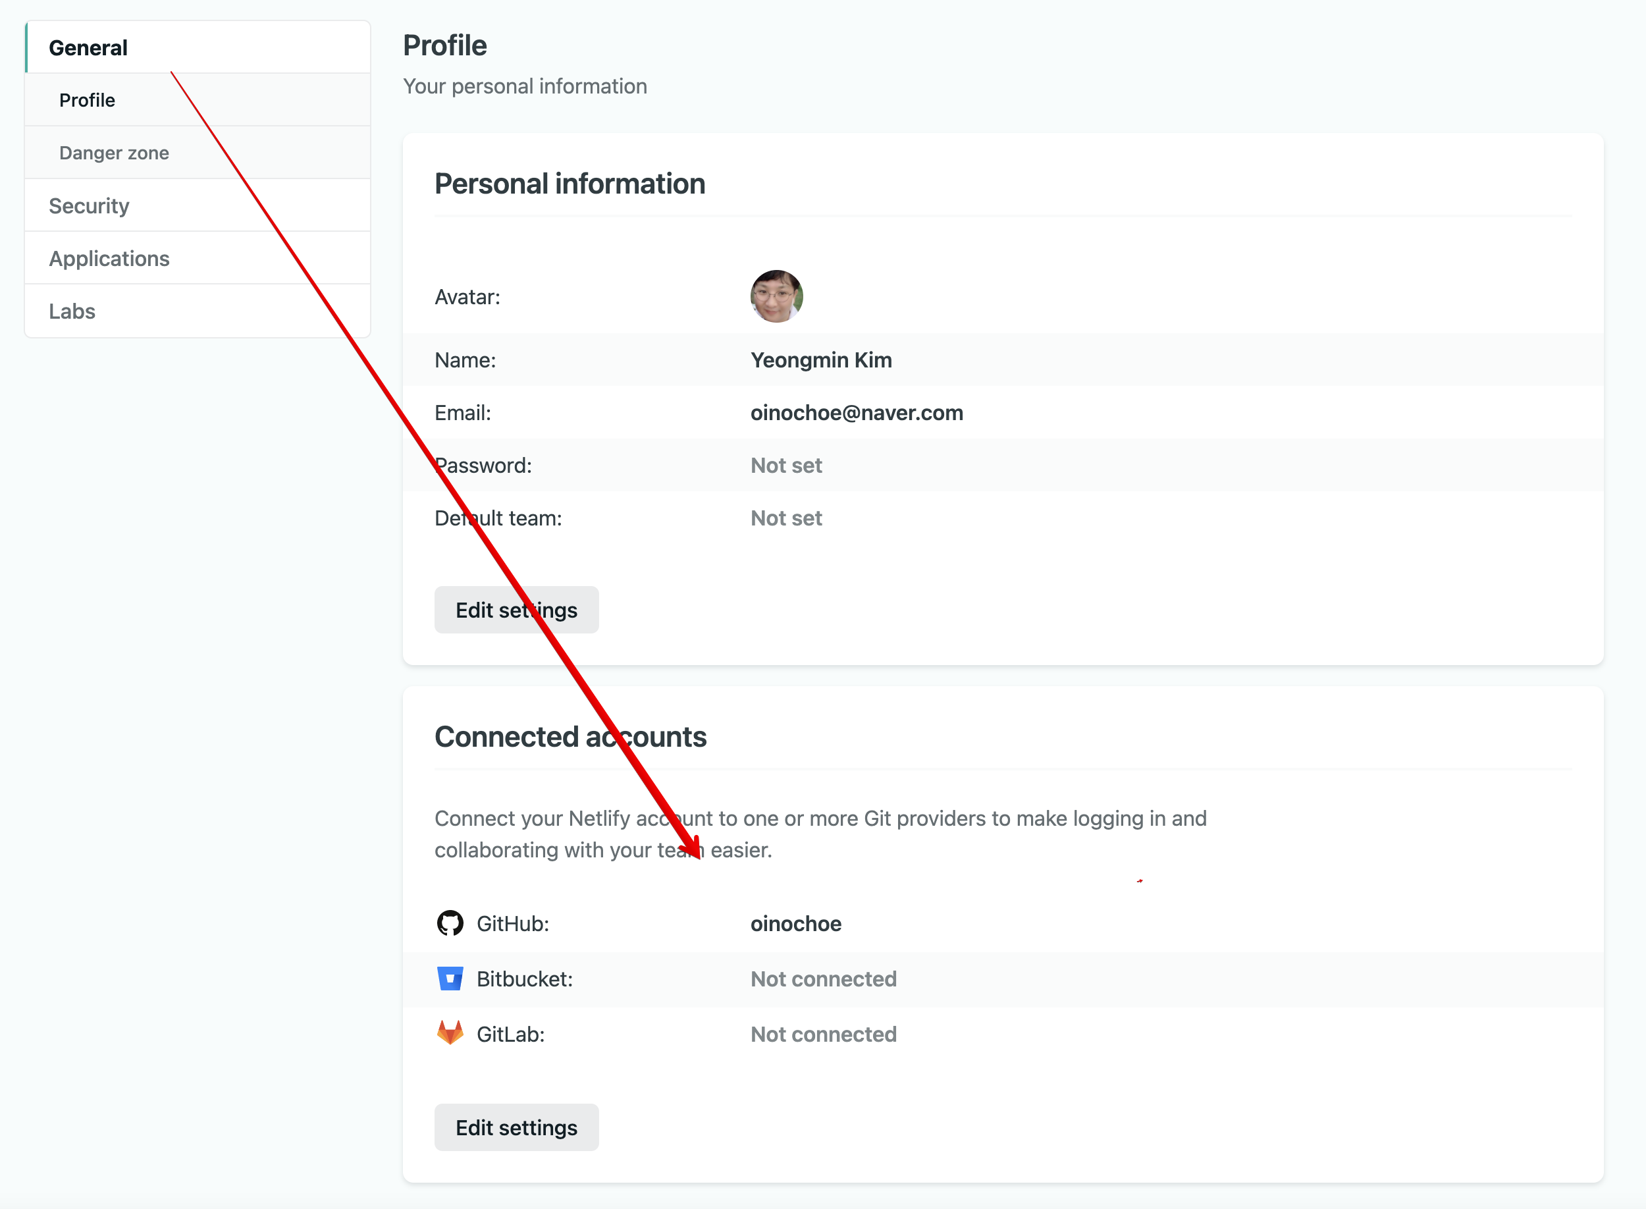The height and width of the screenshot is (1209, 1646).
Task: Click the oinochoe GitHub username
Action: pos(795,924)
